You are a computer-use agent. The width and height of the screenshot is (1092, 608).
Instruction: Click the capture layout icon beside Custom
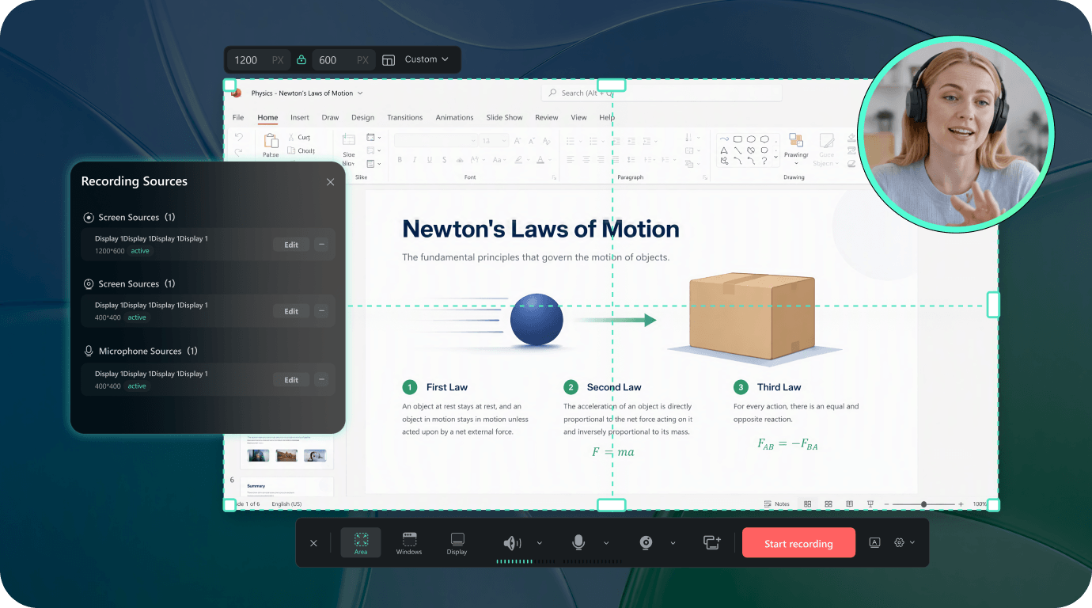pyautogui.click(x=389, y=60)
